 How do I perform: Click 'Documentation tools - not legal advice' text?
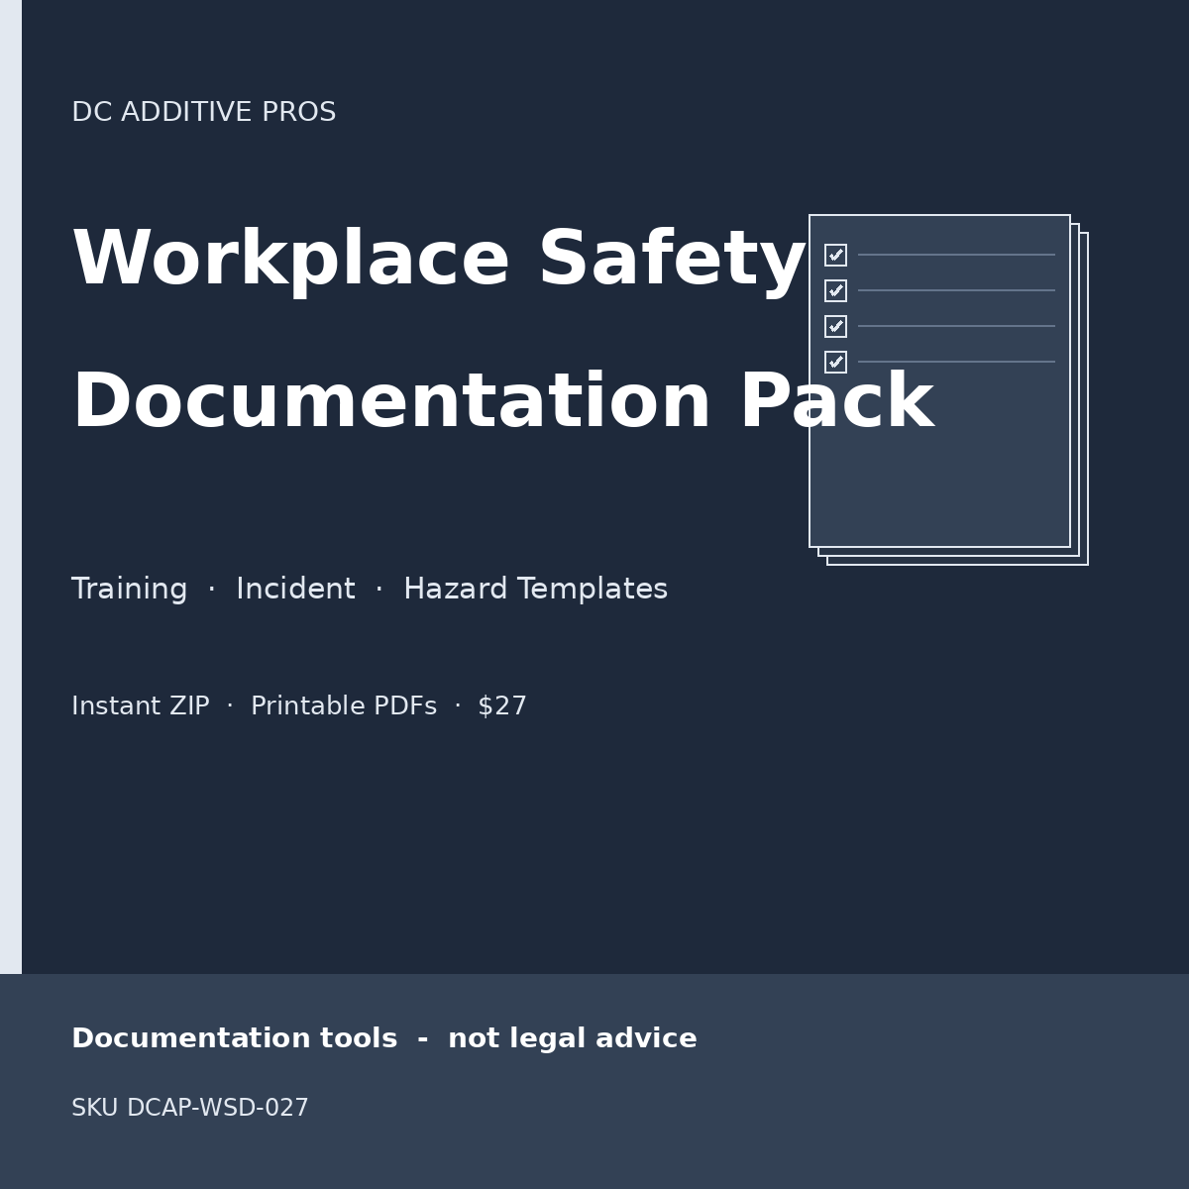(384, 1039)
